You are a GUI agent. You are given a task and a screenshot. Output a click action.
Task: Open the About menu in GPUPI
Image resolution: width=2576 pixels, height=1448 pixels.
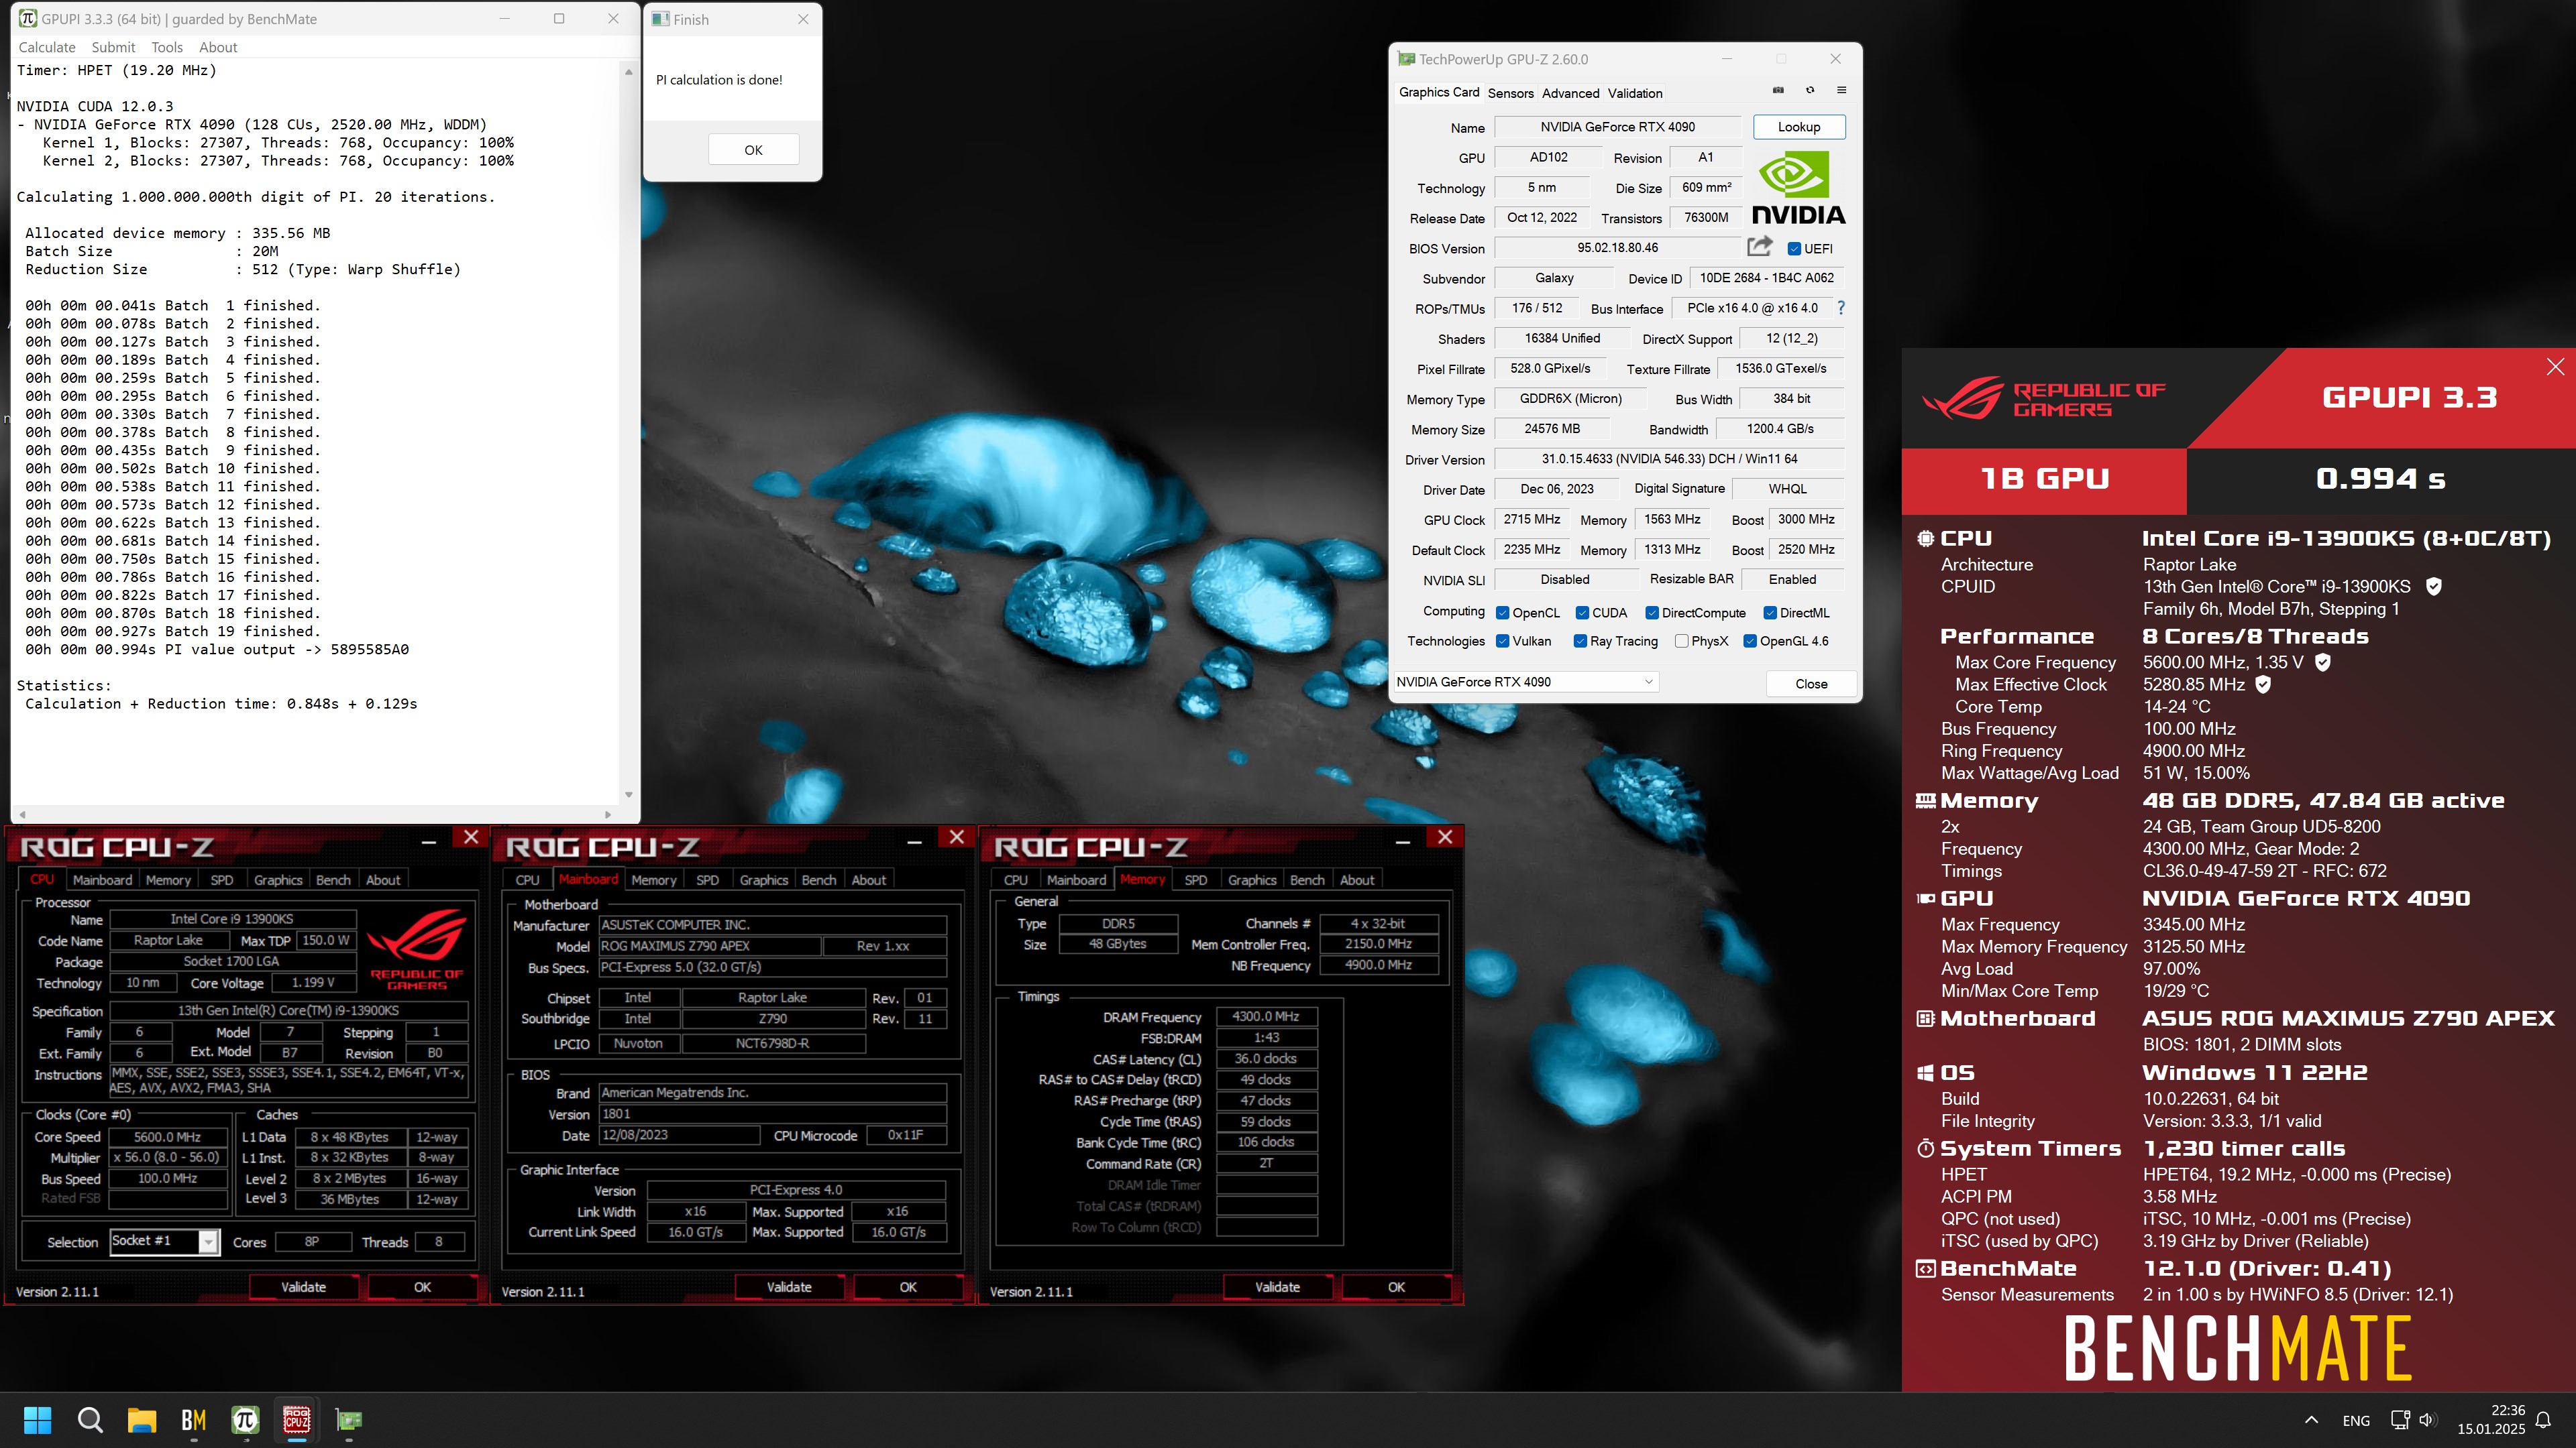tap(218, 47)
